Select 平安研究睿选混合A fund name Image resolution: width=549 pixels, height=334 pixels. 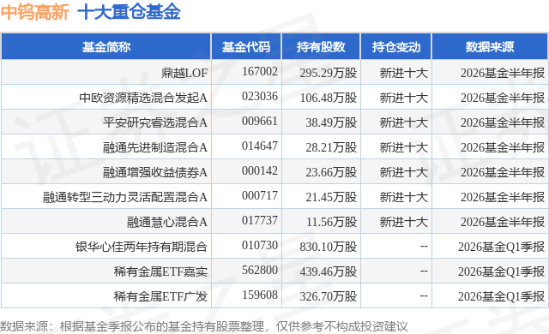pos(155,122)
